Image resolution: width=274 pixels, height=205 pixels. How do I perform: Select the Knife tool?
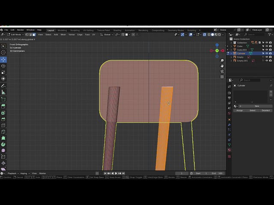pos(3,132)
